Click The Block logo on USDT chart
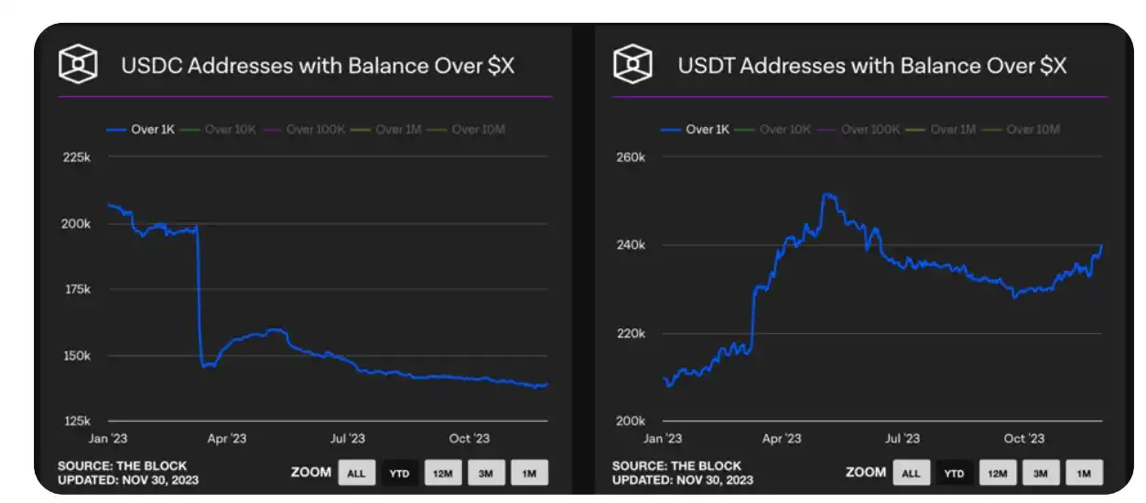 tap(633, 64)
